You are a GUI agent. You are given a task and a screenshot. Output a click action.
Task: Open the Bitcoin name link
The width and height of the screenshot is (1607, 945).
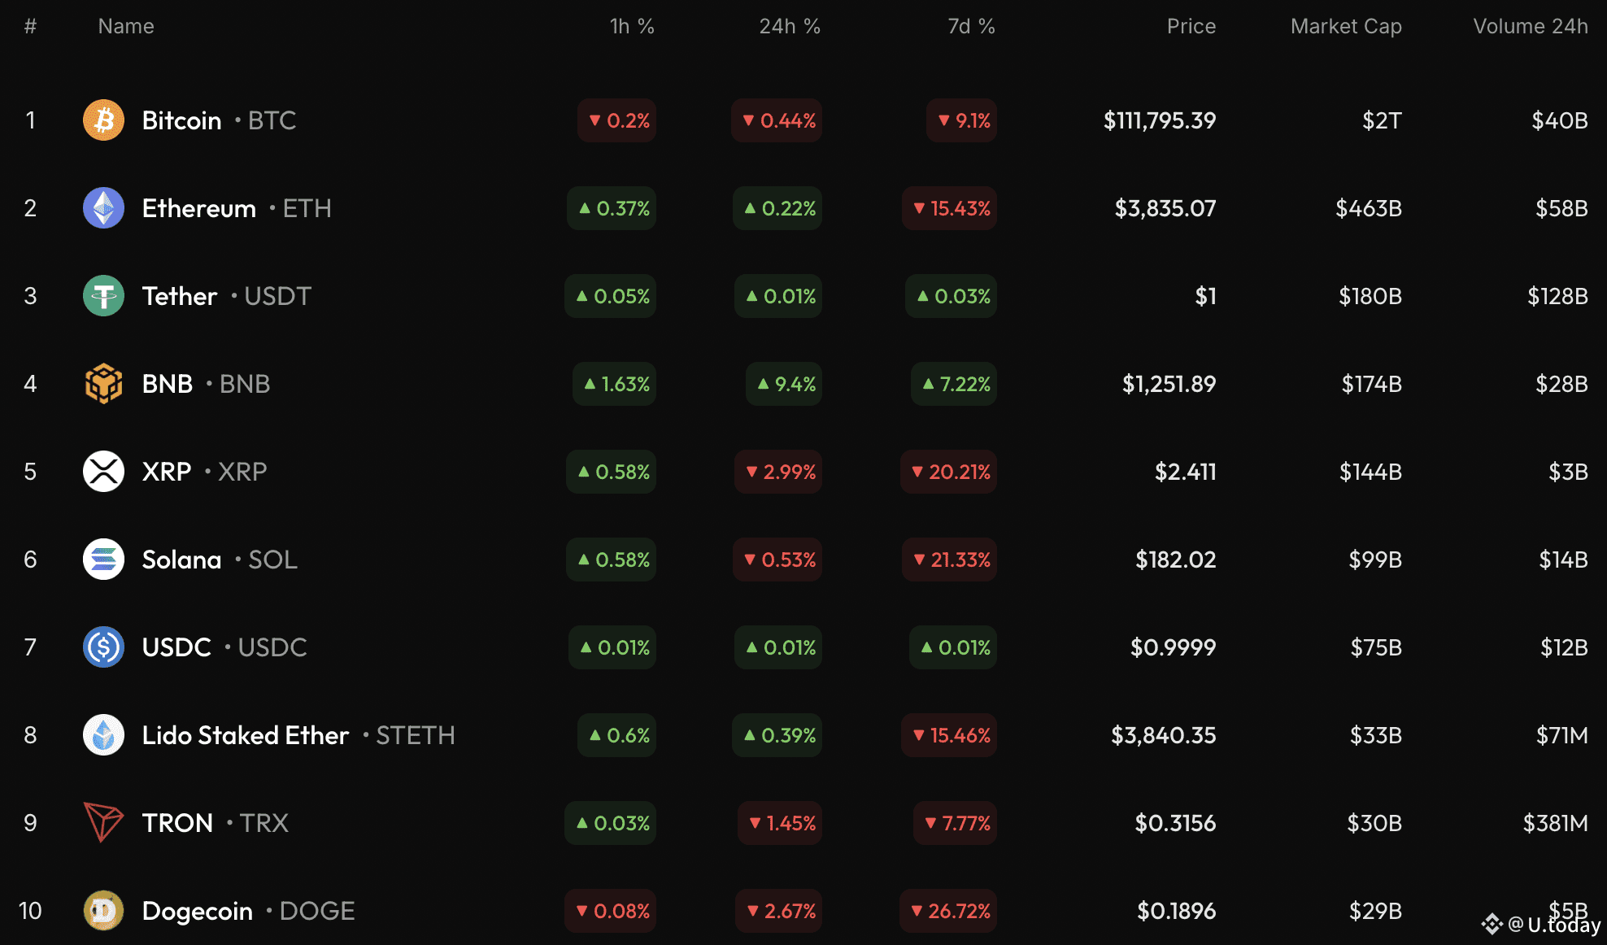(181, 120)
